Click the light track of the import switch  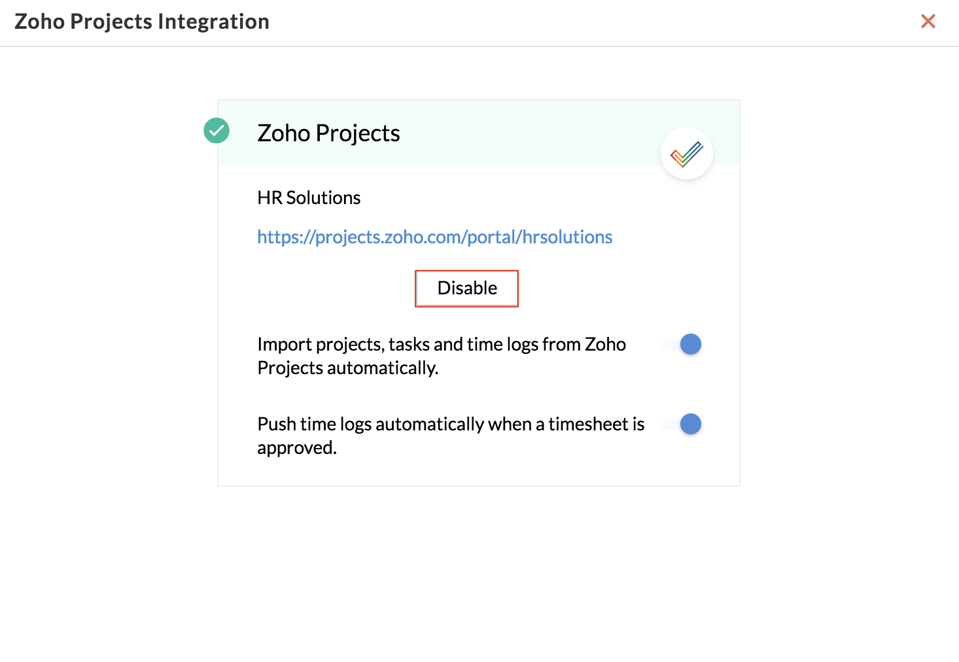click(x=671, y=344)
